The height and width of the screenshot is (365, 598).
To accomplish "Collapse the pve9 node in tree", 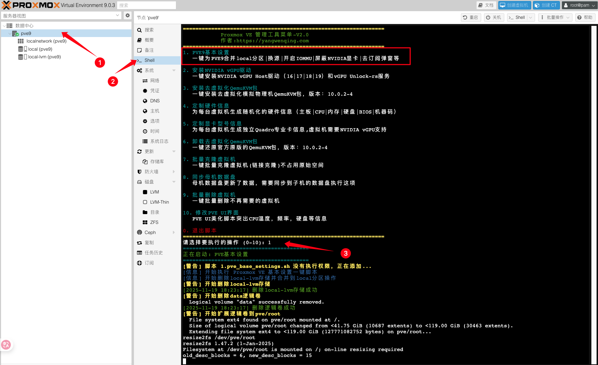I will point(10,34).
